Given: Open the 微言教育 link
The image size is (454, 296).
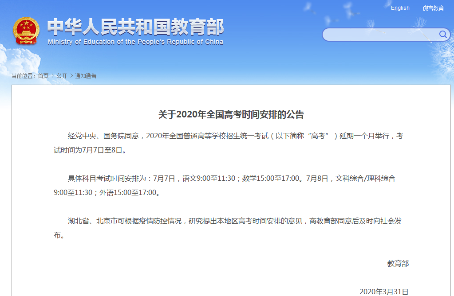Looking at the screenshot, I should pos(433,8).
